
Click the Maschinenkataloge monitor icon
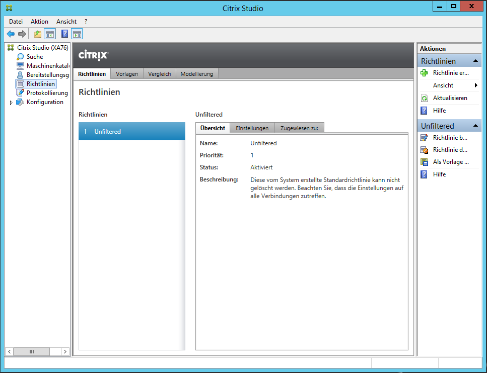[x=20, y=66]
